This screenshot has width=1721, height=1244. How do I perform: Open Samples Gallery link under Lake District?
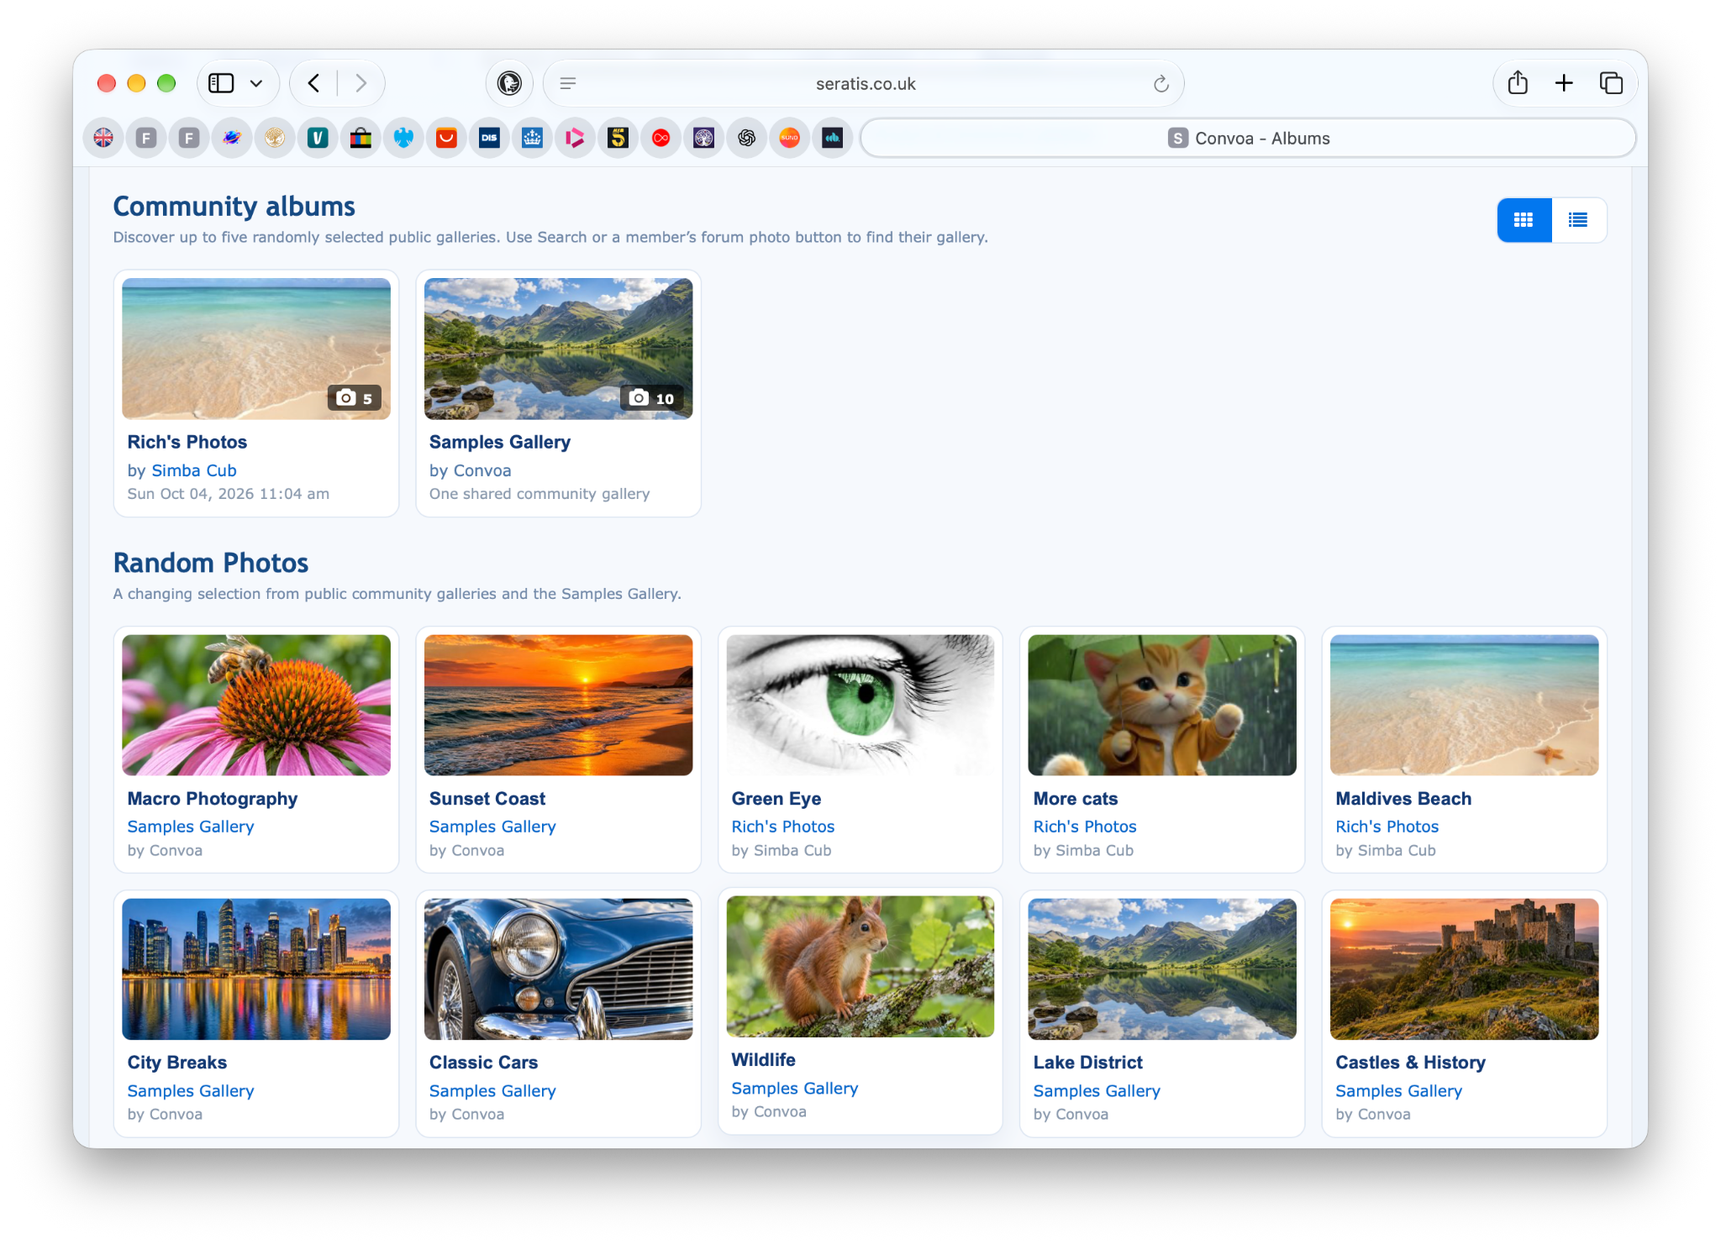tap(1097, 1090)
